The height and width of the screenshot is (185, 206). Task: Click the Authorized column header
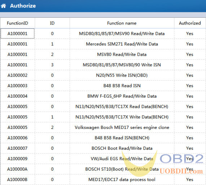(x=190, y=23)
